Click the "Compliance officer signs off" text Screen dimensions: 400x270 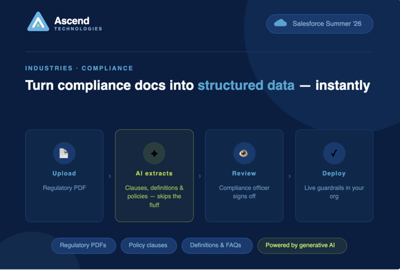pyautogui.click(x=244, y=192)
